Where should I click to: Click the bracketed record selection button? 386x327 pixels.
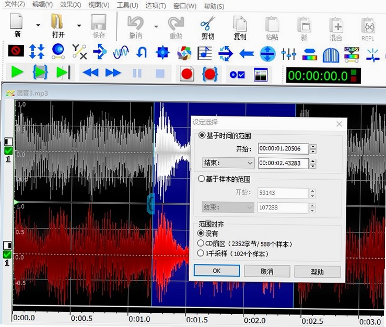[x=210, y=74]
